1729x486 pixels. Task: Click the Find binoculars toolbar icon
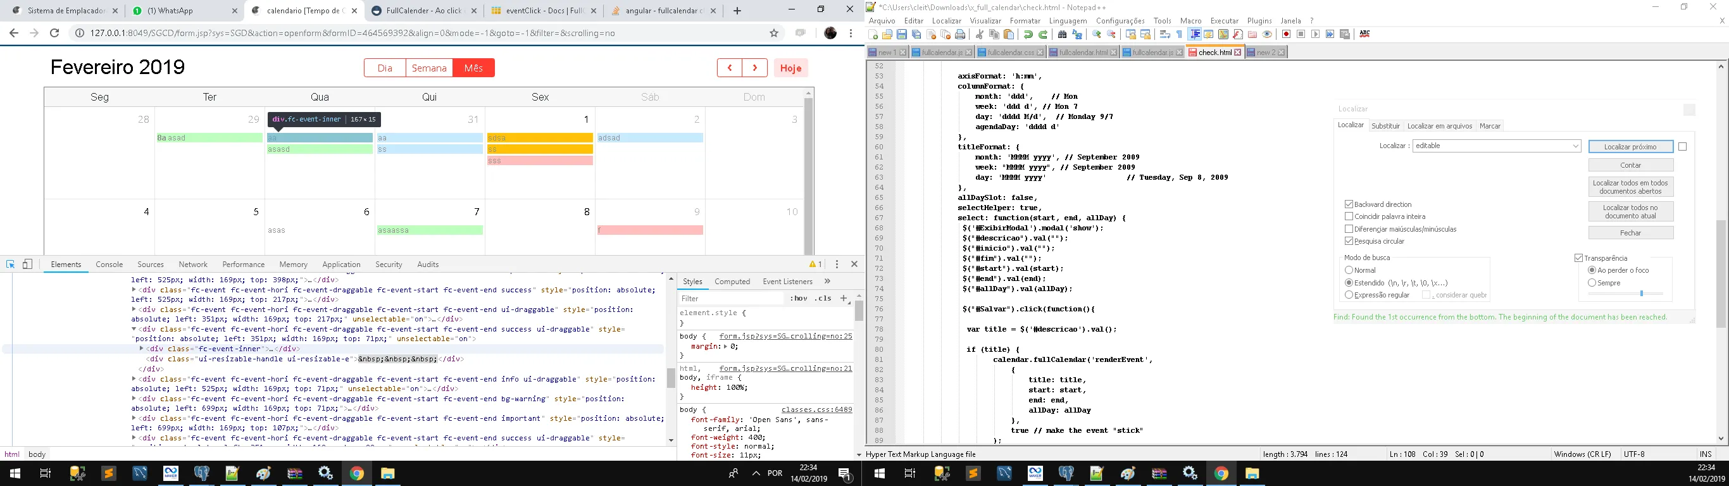coord(1062,35)
